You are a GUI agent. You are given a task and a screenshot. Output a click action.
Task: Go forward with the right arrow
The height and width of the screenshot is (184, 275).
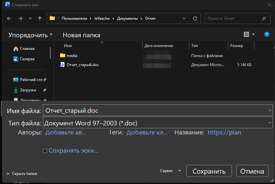20,18
